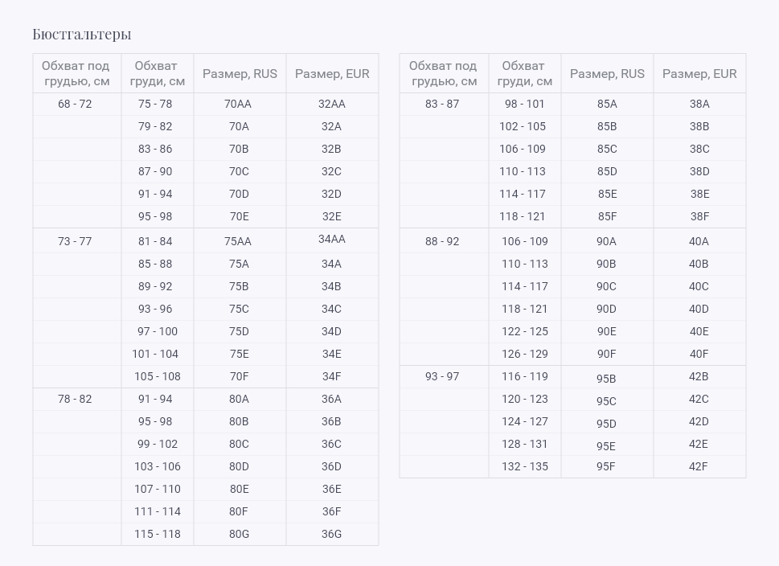Select the 34D EUR size
This screenshot has width=779, height=566.
pyautogui.click(x=331, y=331)
